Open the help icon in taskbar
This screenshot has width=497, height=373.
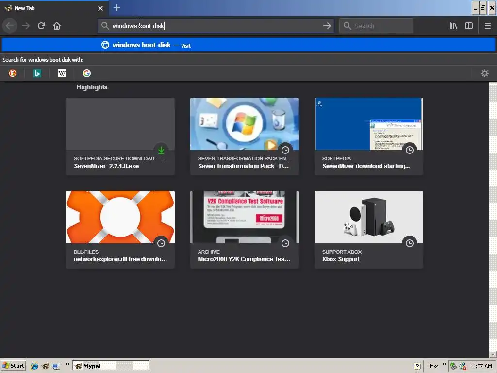(417, 366)
